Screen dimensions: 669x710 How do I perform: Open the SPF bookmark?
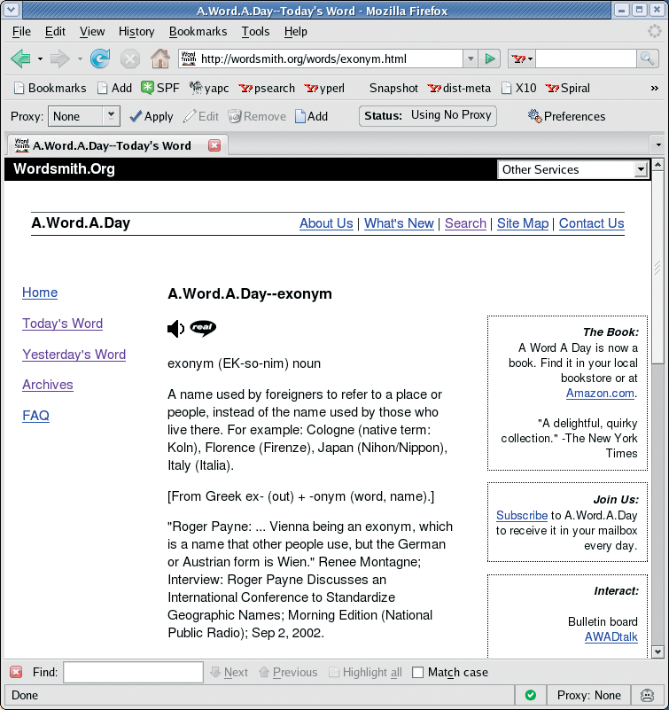click(x=160, y=88)
